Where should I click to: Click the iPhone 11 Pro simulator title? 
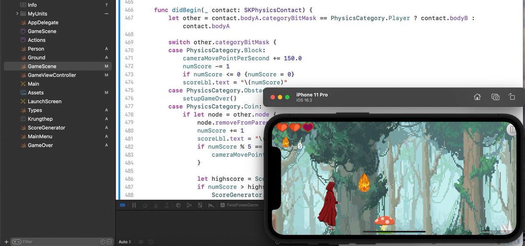click(312, 95)
